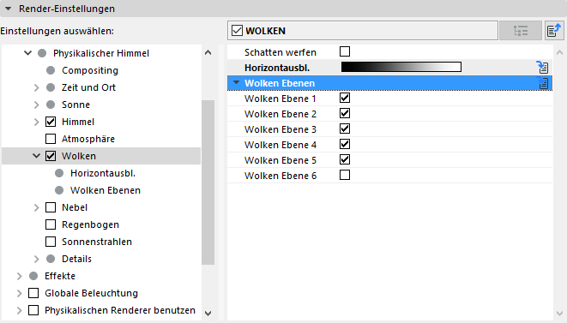Collapse the Wolken Ebenen disclosure triangle

[237, 83]
